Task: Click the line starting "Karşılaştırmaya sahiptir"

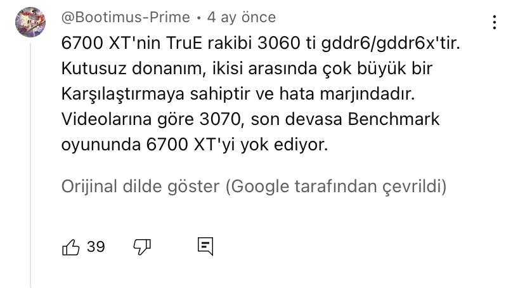Action: (x=238, y=94)
